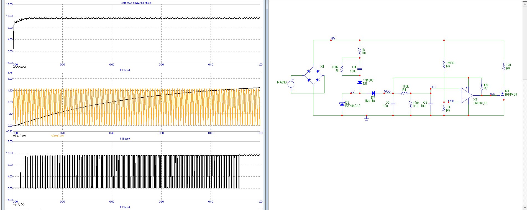
Task: Select diode D5 1N4007 symbol
Action: [360, 82]
